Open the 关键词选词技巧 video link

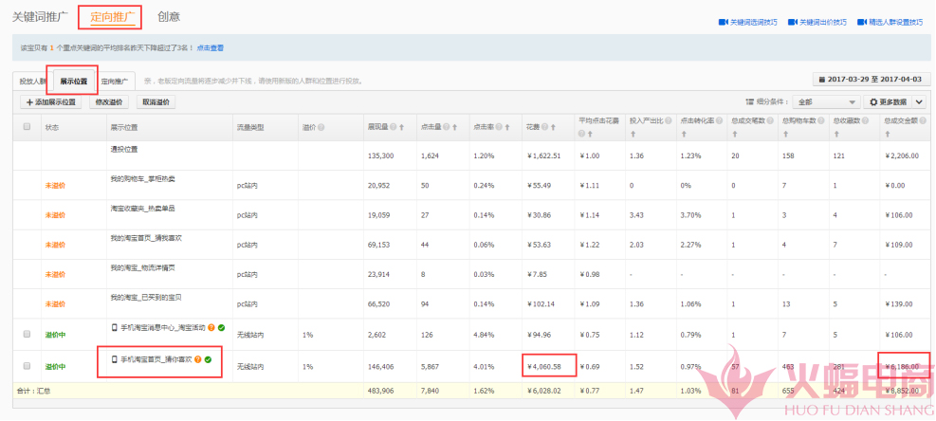(x=748, y=22)
